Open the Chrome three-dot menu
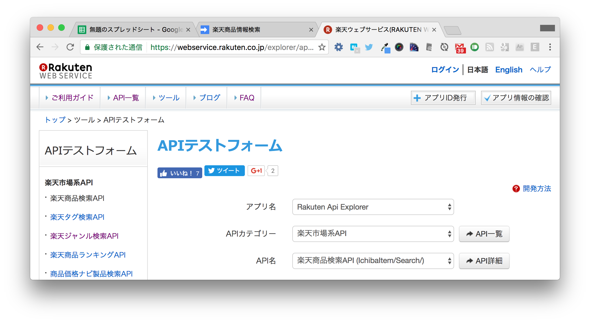Viewport: 590px width, 323px height. coord(550,47)
